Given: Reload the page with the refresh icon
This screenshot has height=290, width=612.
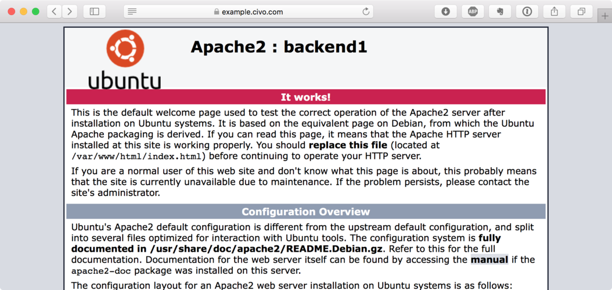Looking at the screenshot, I should (x=366, y=12).
